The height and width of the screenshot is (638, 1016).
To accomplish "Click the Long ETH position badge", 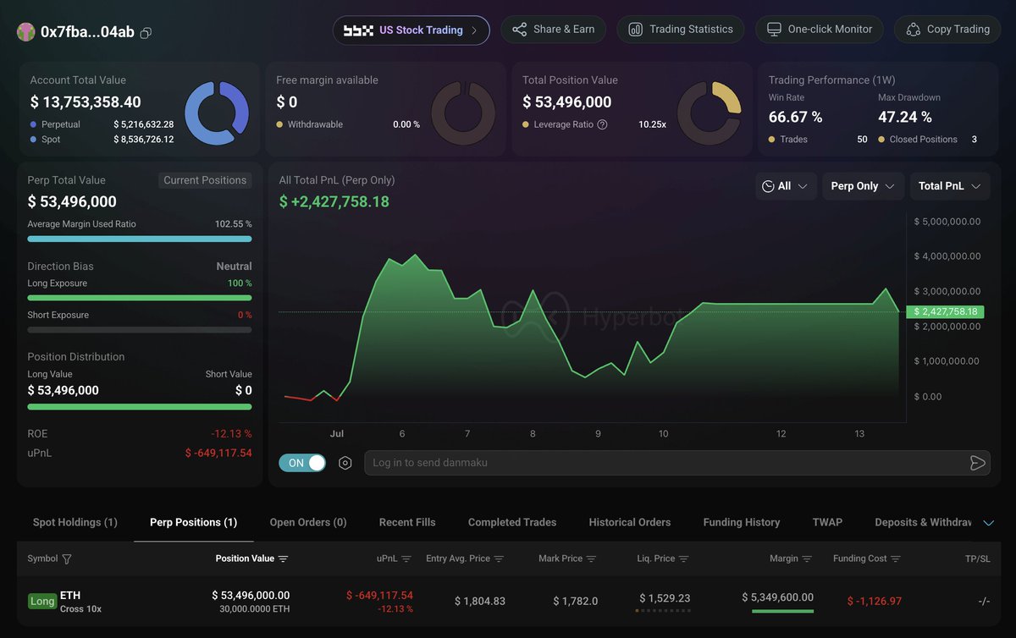I will click(x=42, y=601).
